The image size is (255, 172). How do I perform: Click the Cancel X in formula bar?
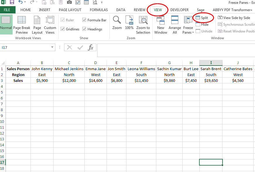tap(69, 48)
